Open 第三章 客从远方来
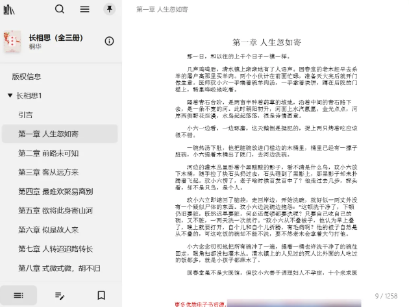Viewport: 409px width, 307px height. click(49, 172)
